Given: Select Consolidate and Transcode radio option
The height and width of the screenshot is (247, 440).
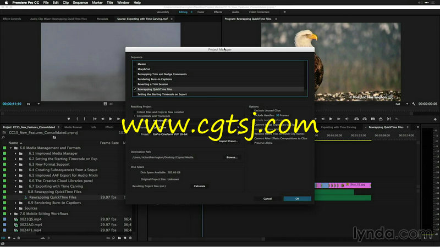Looking at the screenshot, I should [x=135, y=116].
